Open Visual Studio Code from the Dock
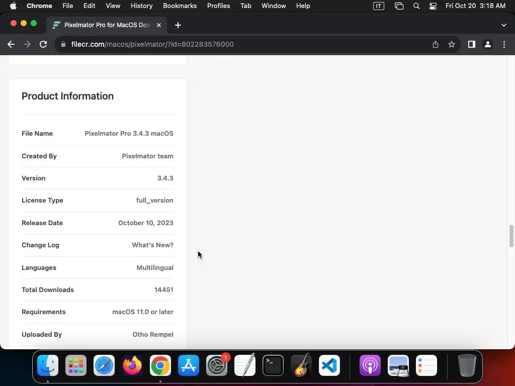 click(329, 365)
